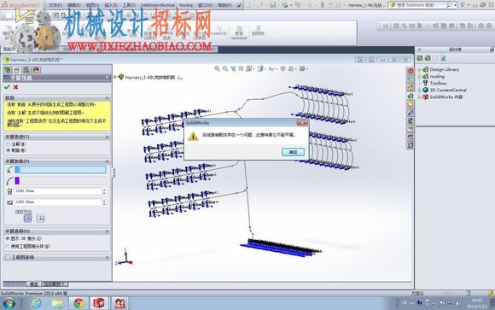This screenshot has height=310, width=495.
Task: Click the Zoom to Area magnifier icon
Action: pyautogui.click(x=224, y=68)
